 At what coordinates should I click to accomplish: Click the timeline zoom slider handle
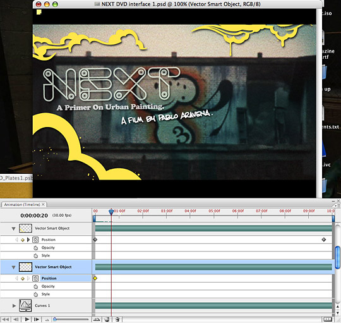tap(55, 319)
